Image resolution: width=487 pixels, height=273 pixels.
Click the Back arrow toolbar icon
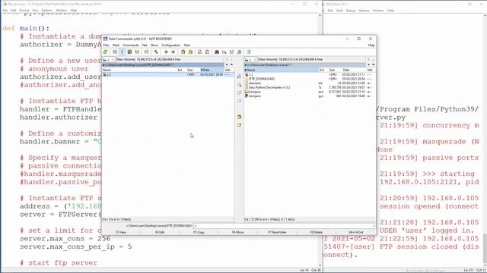166,52
